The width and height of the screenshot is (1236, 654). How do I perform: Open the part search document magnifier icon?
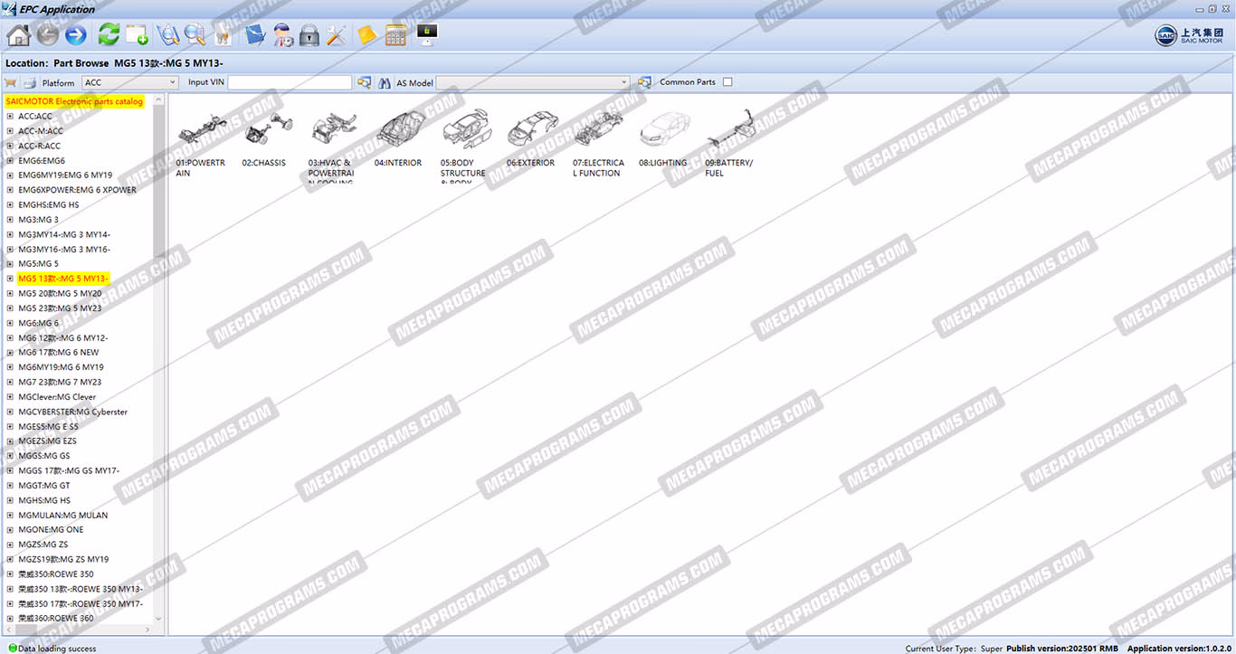tap(195, 35)
